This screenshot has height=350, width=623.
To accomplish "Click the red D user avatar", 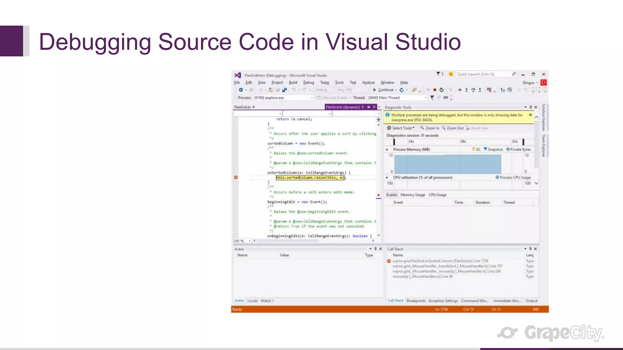I will (x=544, y=82).
